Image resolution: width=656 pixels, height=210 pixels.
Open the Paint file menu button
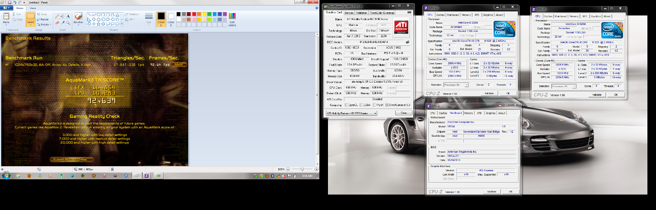point(7,8)
